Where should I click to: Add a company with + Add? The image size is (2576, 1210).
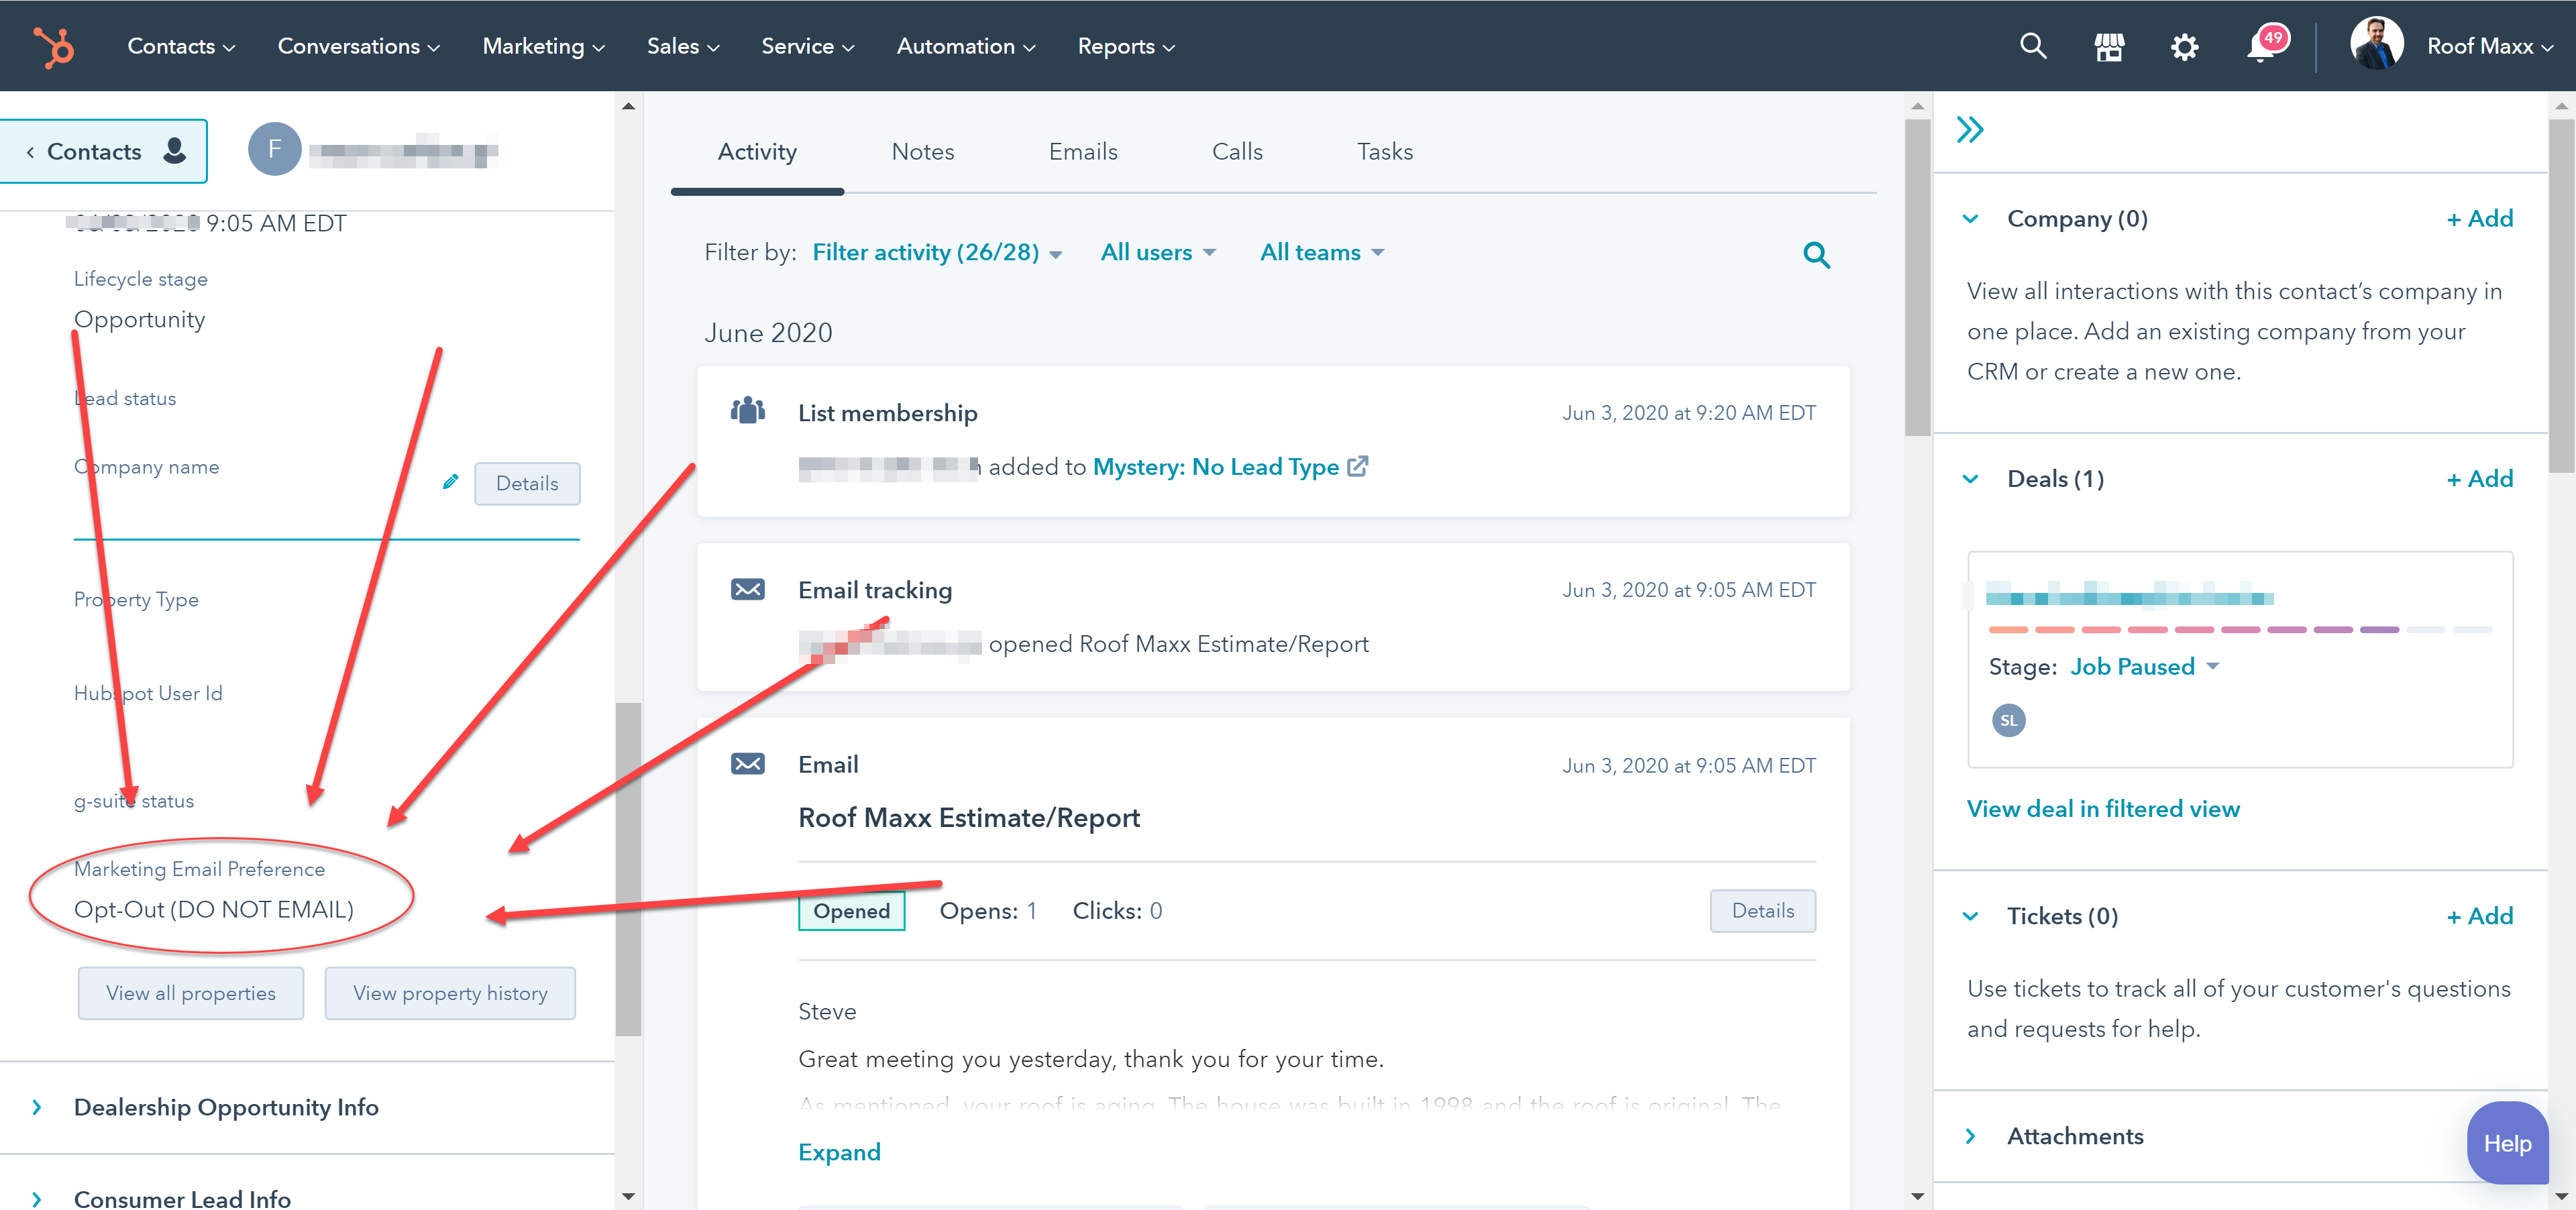2479,218
